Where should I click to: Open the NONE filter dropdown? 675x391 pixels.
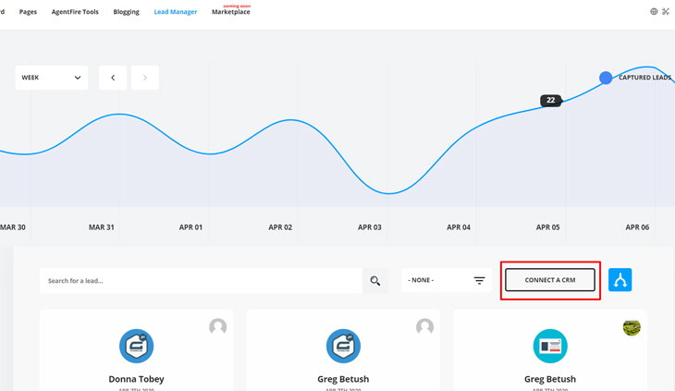pos(447,280)
